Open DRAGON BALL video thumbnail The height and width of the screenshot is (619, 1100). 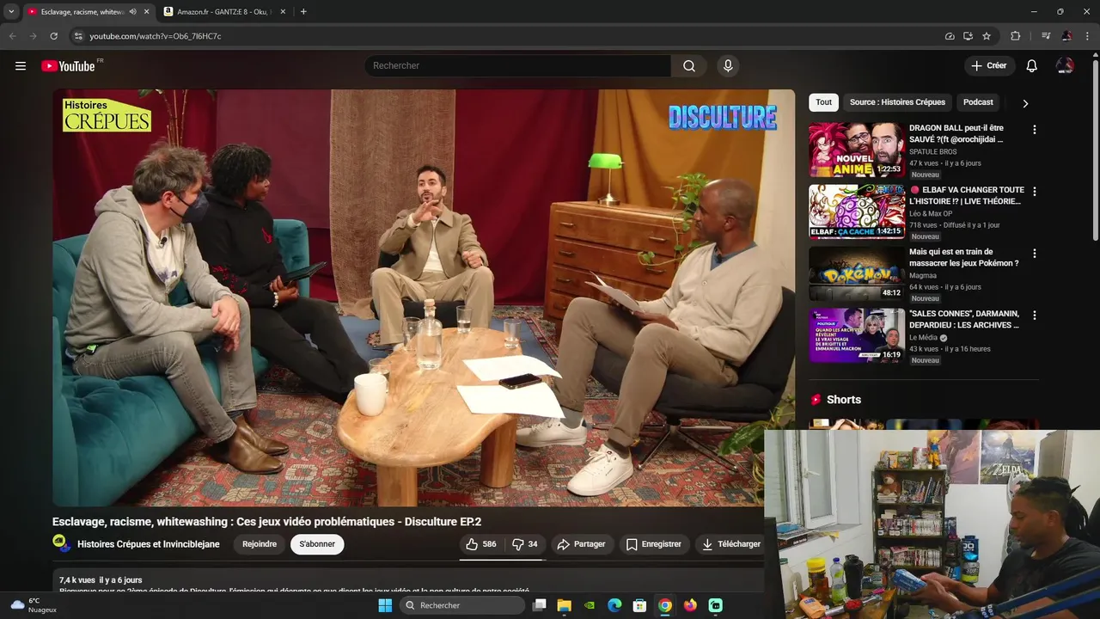click(857, 150)
